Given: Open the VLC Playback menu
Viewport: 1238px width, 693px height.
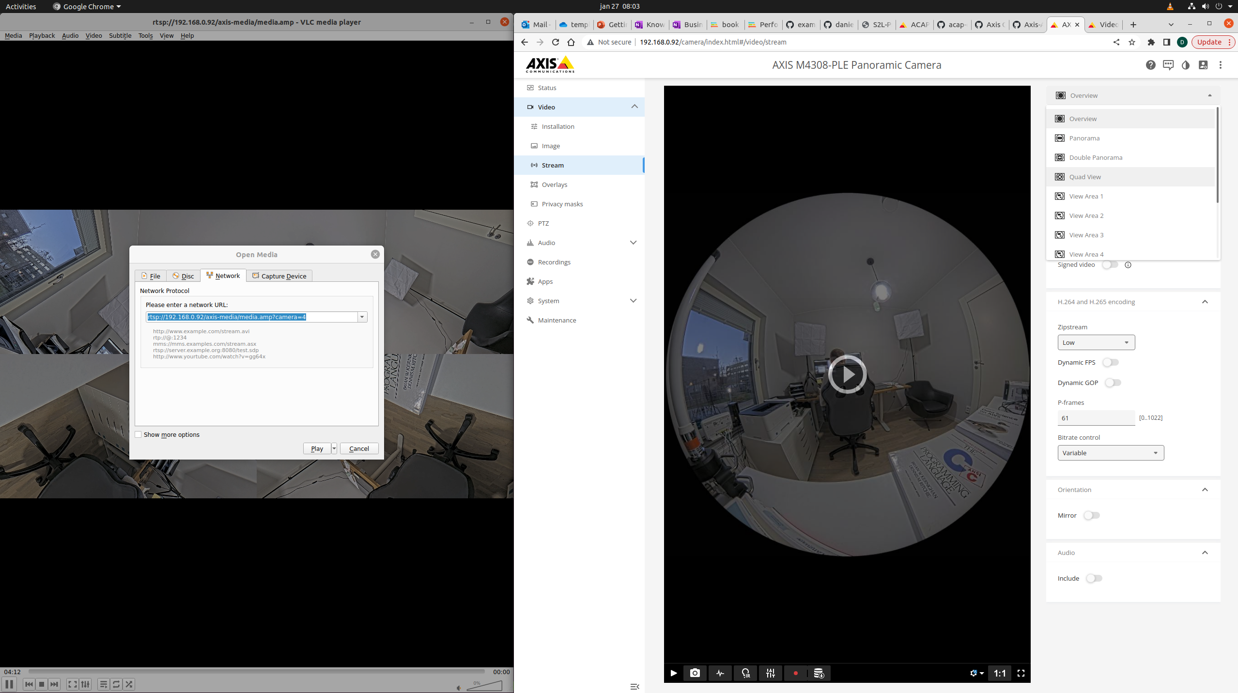Looking at the screenshot, I should [42, 35].
